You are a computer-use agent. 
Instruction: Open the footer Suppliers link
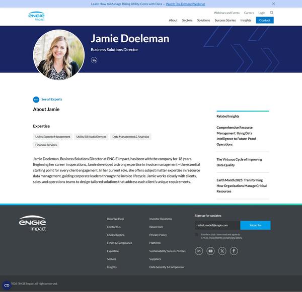point(155,259)
